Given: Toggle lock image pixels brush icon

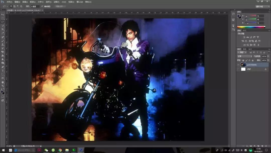Looking at the screenshot, I should coord(246,60).
